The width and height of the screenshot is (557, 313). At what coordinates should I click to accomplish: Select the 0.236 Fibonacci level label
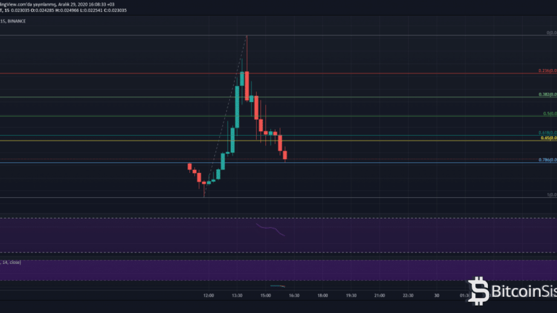pyautogui.click(x=547, y=70)
